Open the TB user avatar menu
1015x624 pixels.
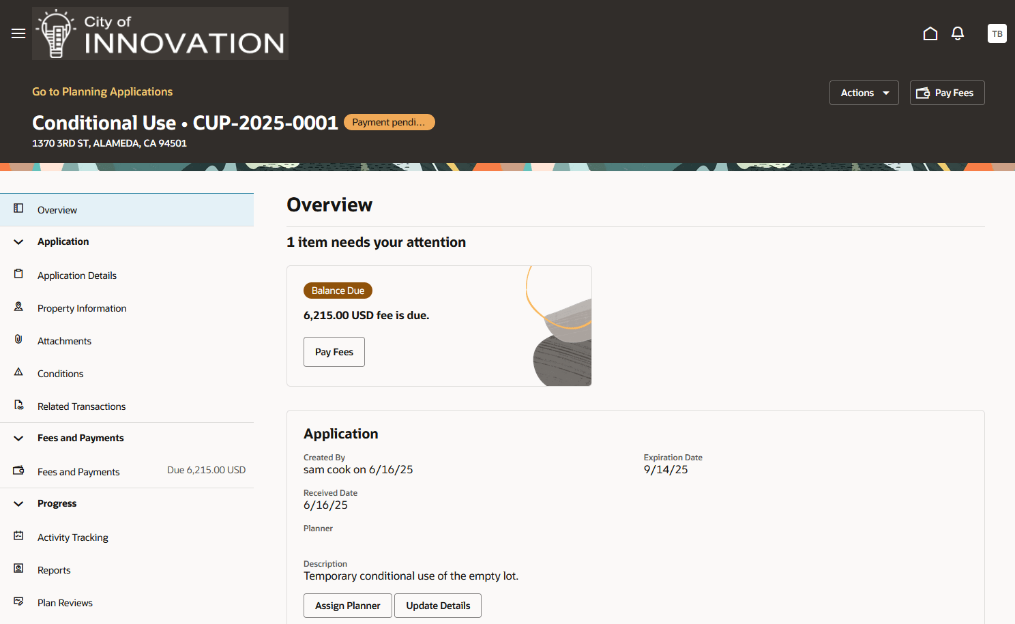pyautogui.click(x=997, y=33)
